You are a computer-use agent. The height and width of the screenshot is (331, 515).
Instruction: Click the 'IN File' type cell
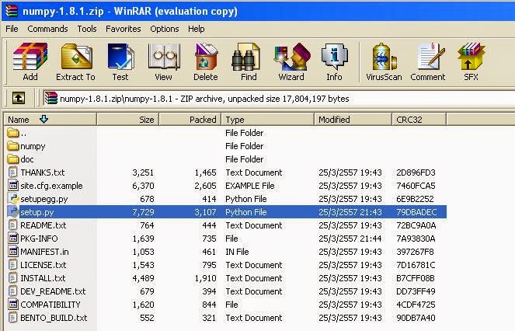pyautogui.click(x=237, y=252)
